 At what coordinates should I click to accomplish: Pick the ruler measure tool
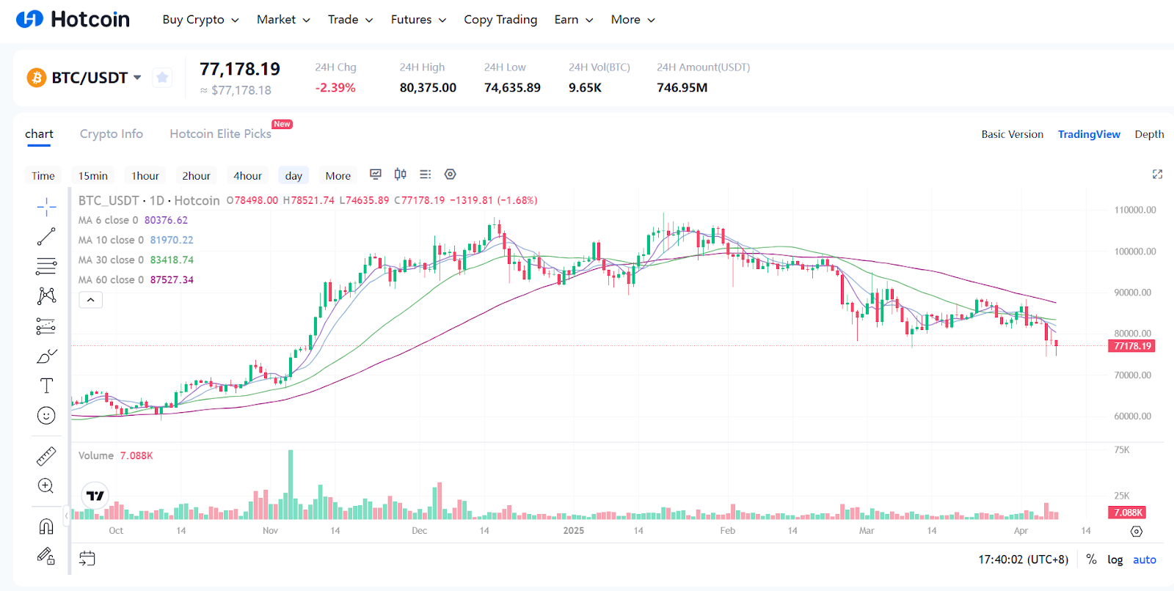(x=46, y=456)
